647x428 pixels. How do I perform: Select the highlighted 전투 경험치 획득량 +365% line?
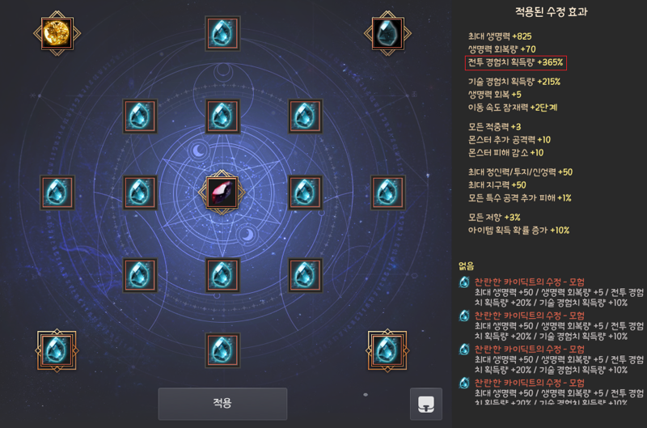[516, 63]
